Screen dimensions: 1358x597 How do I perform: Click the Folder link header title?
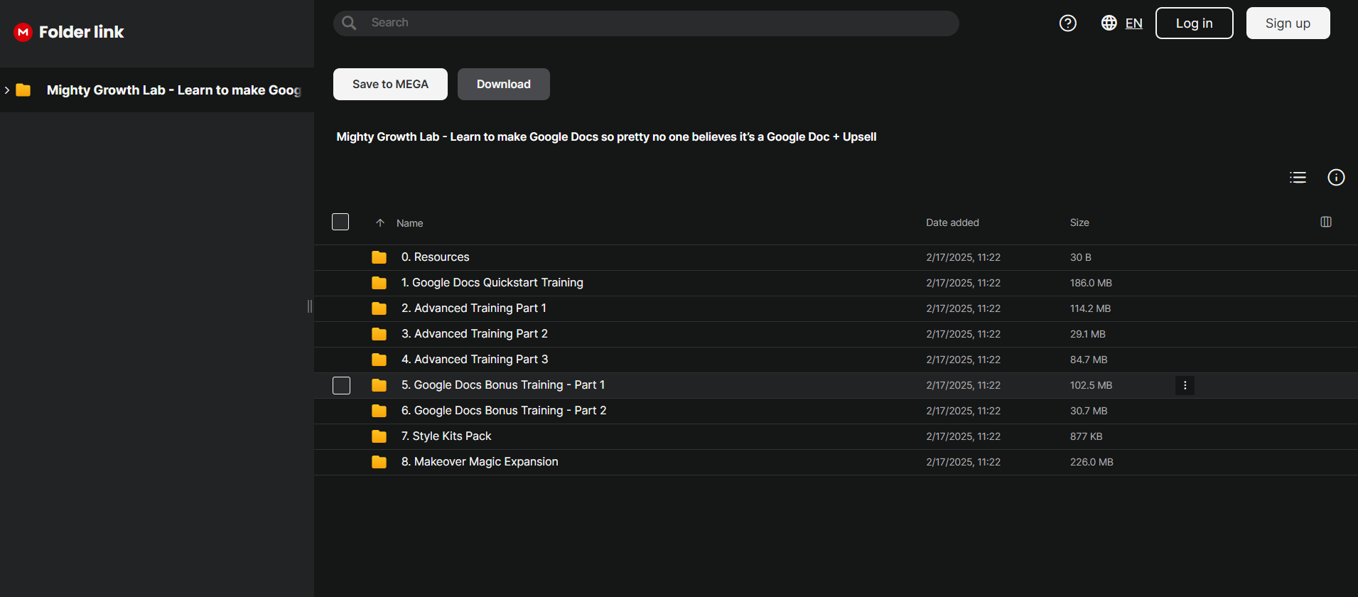tap(82, 32)
